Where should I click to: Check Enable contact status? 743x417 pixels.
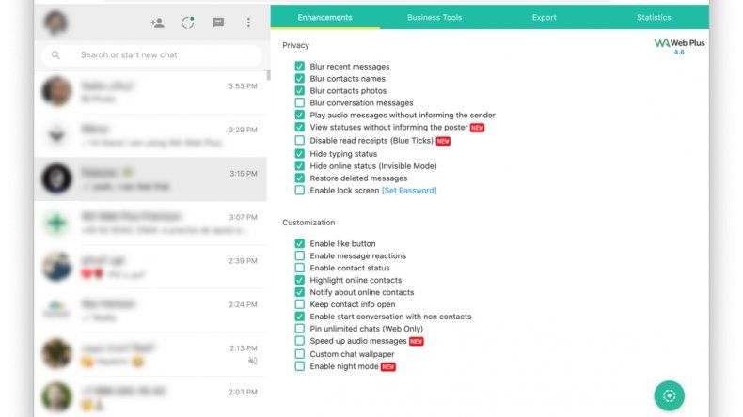299,268
